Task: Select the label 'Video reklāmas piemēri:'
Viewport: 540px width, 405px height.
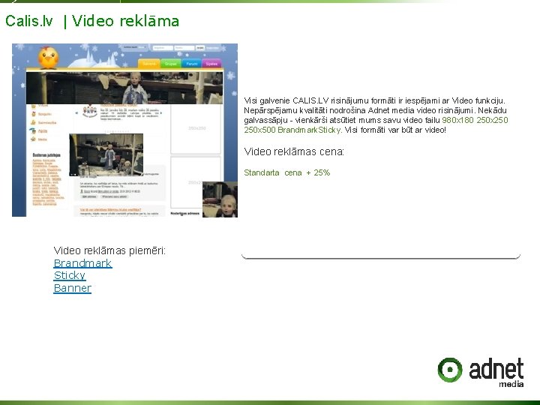Action: (x=109, y=250)
